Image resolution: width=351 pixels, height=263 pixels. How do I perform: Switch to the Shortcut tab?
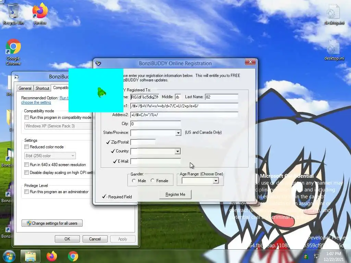pyautogui.click(x=42, y=88)
